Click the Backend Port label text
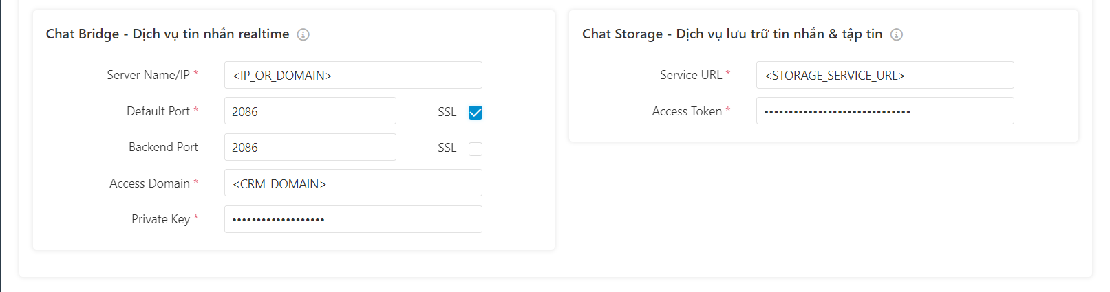 [x=163, y=147]
